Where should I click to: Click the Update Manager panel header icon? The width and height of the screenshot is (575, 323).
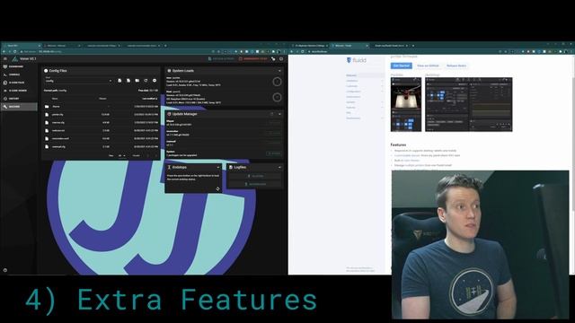coord(169,114)
